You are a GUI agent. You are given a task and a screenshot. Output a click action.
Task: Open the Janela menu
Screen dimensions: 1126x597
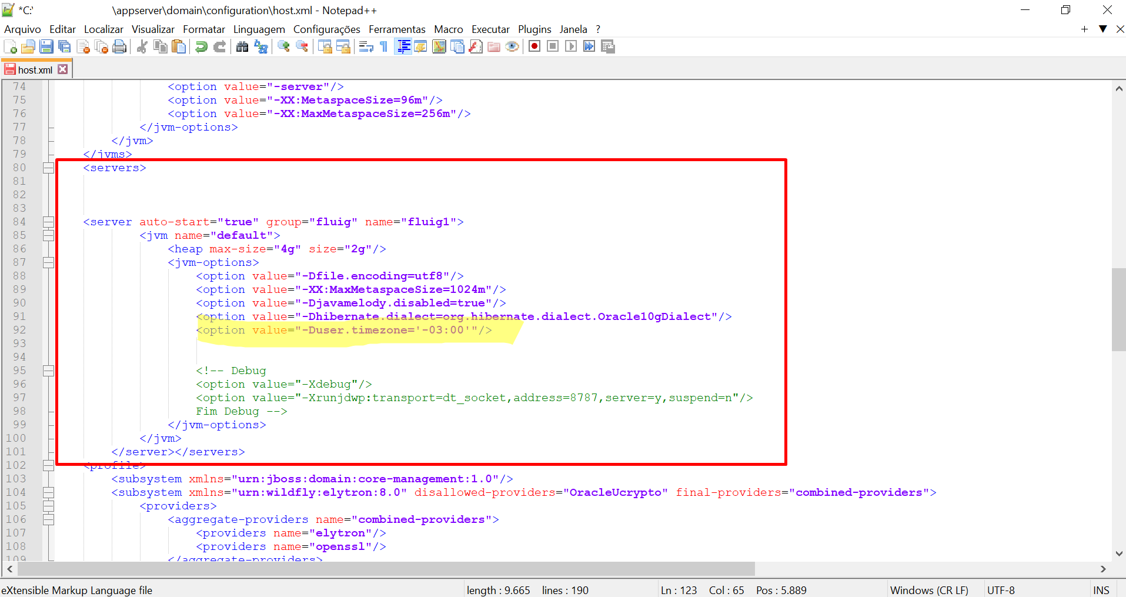tap(573, 29)
